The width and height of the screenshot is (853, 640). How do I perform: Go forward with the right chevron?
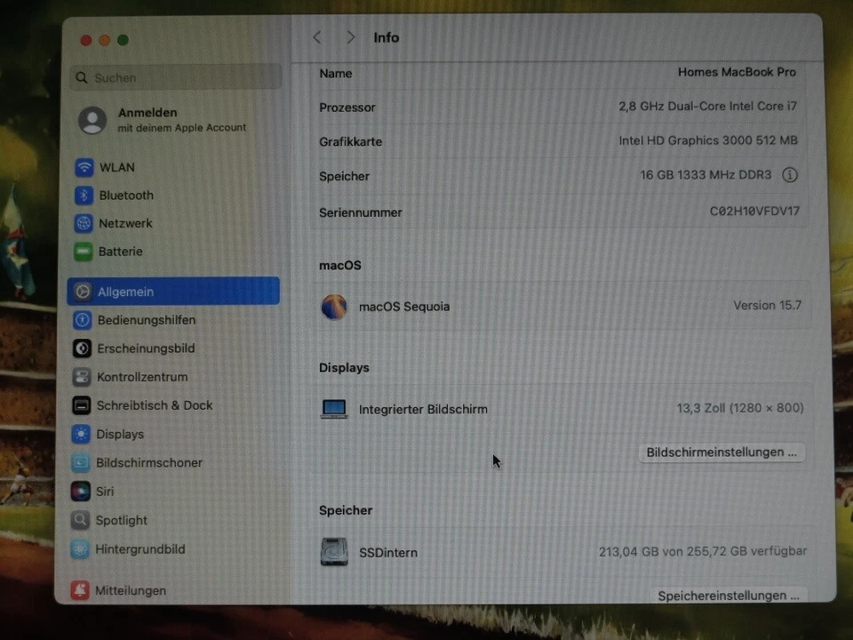pyautogui.click(x=351, y=37)
